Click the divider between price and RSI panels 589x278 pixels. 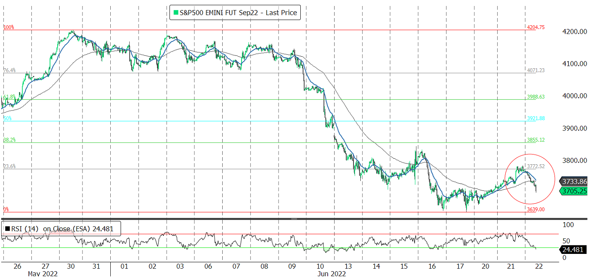point(294,219)
